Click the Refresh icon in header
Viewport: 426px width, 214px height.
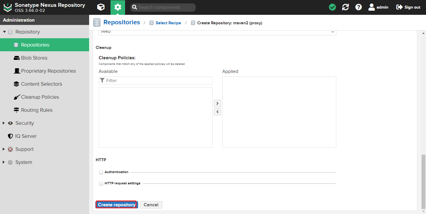[x=345, y=7]
